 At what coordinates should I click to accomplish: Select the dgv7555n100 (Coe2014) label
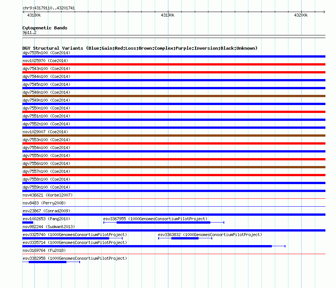[46, 155]
